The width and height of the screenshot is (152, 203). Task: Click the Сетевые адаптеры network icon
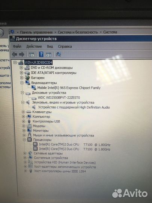pyautogui.click(x=30, y=153)
